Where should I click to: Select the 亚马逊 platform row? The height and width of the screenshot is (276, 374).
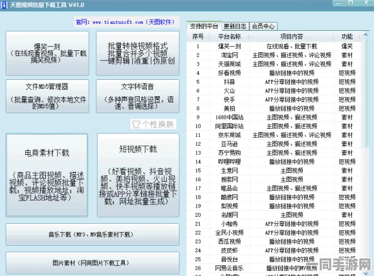(274, 144)
